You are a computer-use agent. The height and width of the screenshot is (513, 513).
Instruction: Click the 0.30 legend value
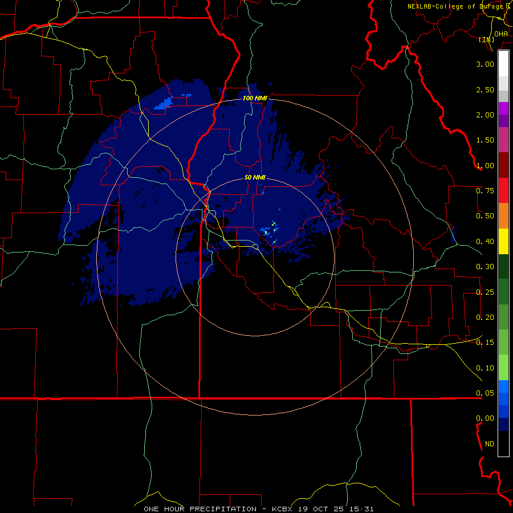(x=485, y=267)
